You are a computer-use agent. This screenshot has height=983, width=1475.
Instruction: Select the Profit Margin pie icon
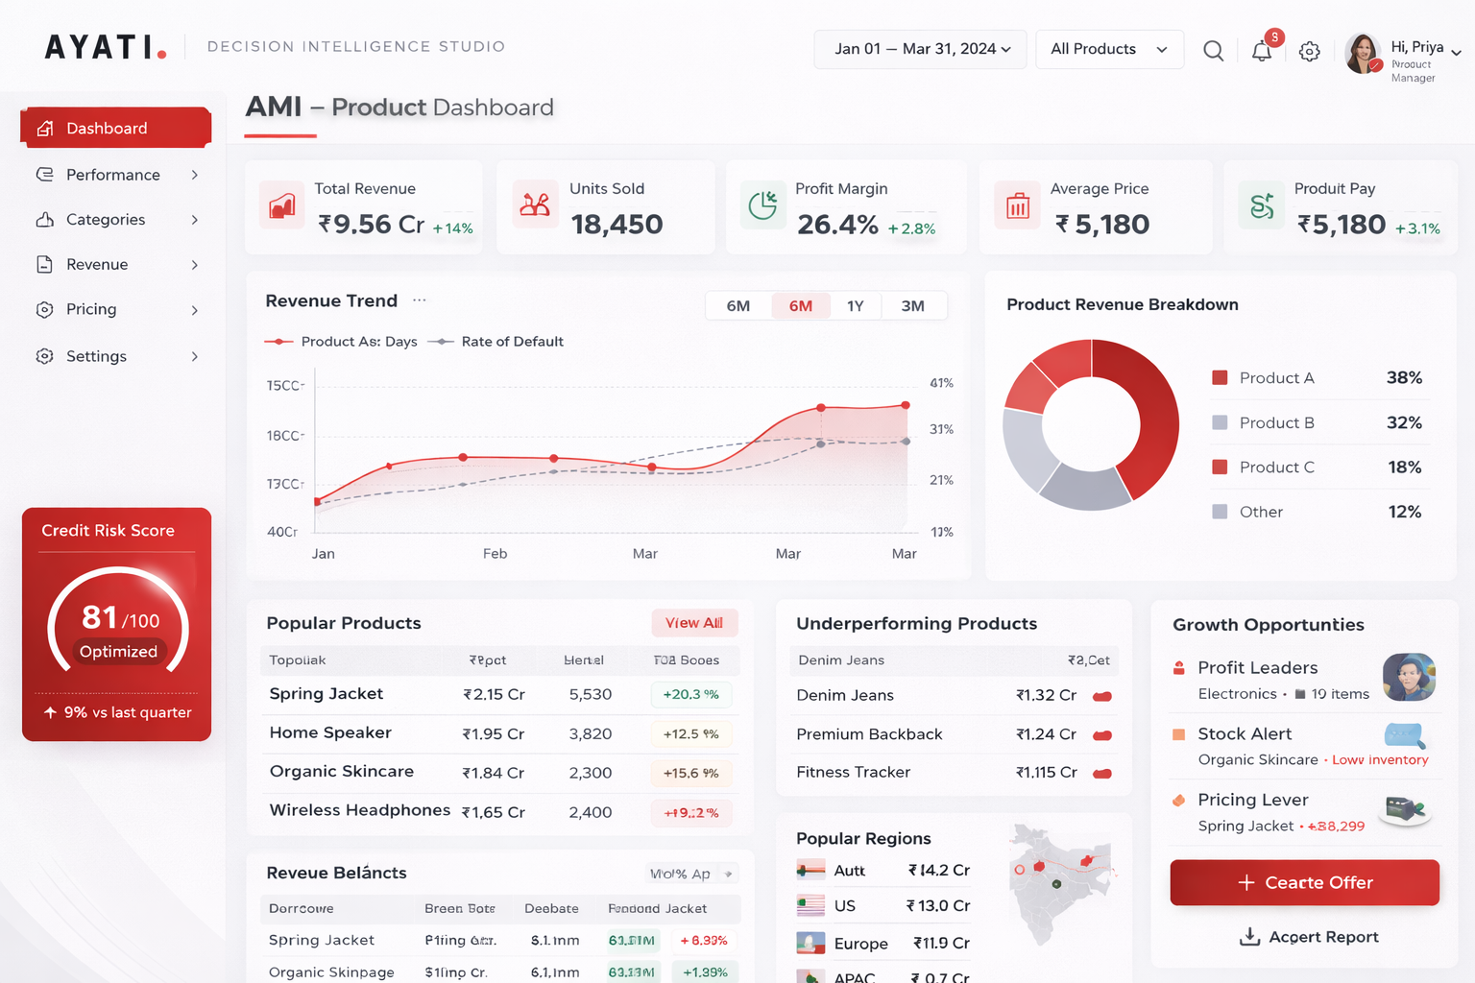762,204
